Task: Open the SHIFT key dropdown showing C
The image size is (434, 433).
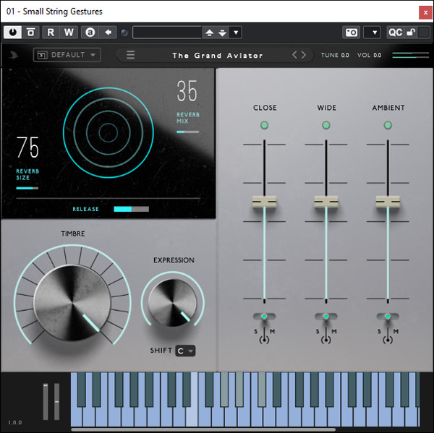Action: [184, 351]
